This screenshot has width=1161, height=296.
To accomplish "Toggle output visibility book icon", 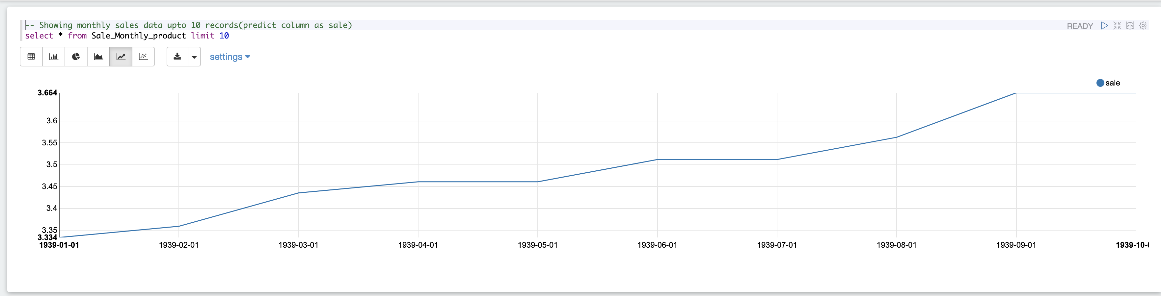I will pos(1130,26).
